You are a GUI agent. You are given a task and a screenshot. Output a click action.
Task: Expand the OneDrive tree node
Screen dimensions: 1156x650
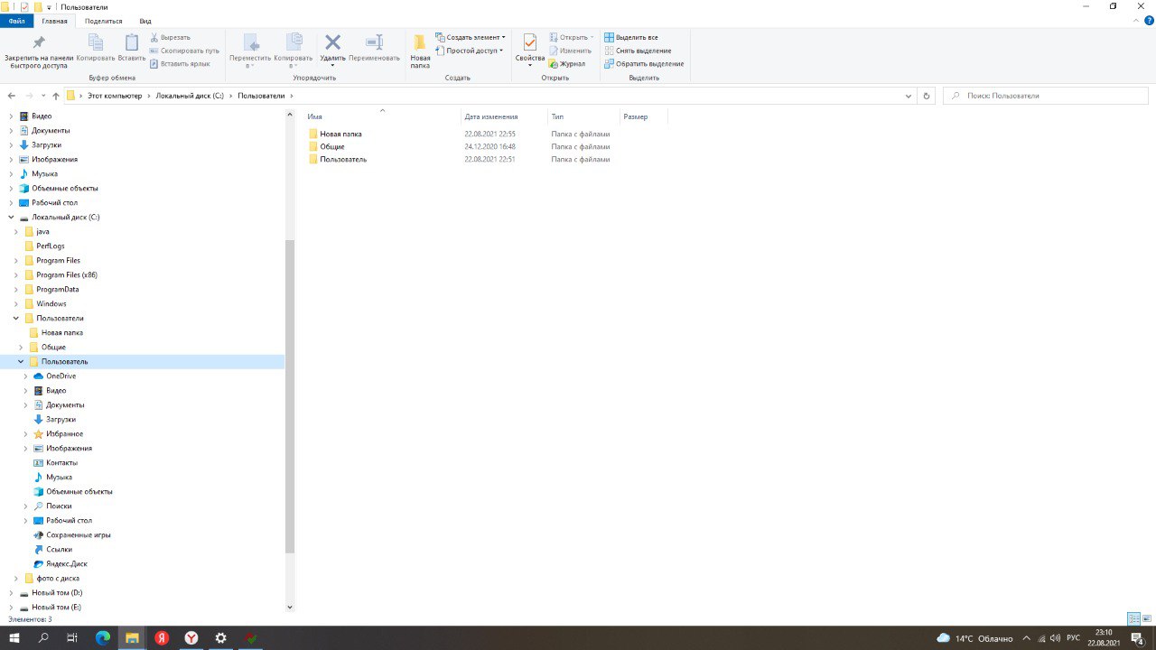coord(26,376)
